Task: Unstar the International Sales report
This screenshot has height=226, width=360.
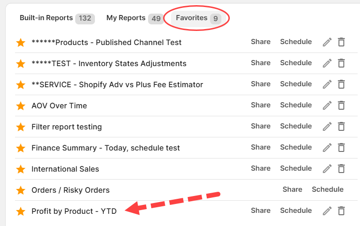Action: pos(21,169)
